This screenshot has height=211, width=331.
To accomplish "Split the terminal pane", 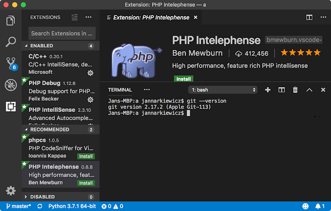I will pos(281,90).
